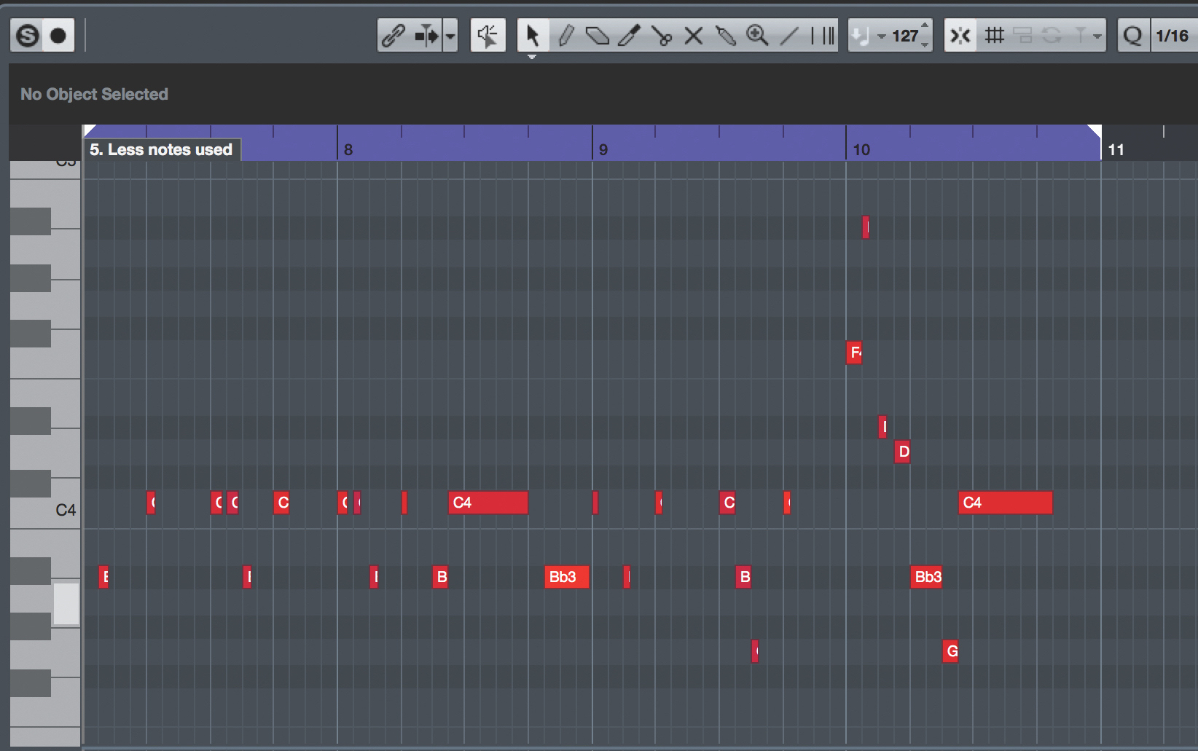
Task: Select the F note at bar 10
Action: (854, 353)
